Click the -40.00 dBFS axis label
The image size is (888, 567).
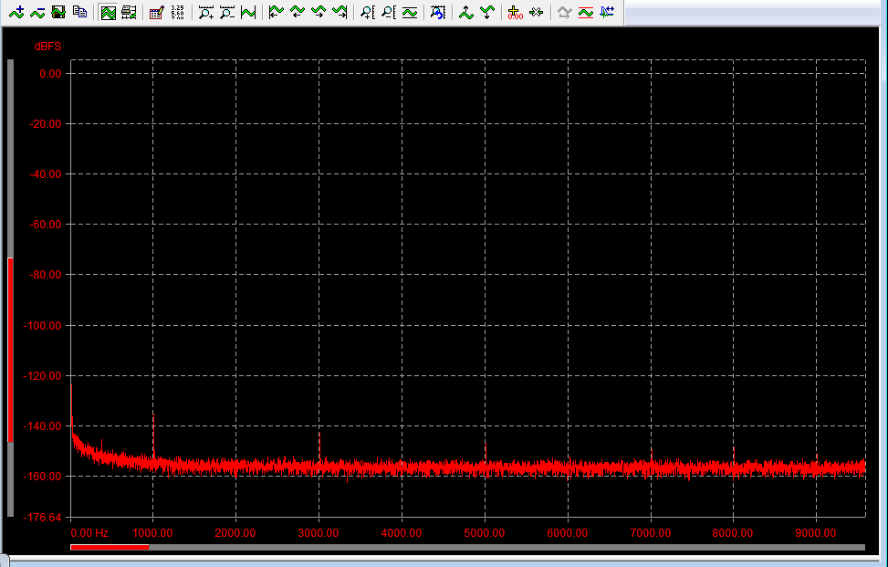pos(45,174)
